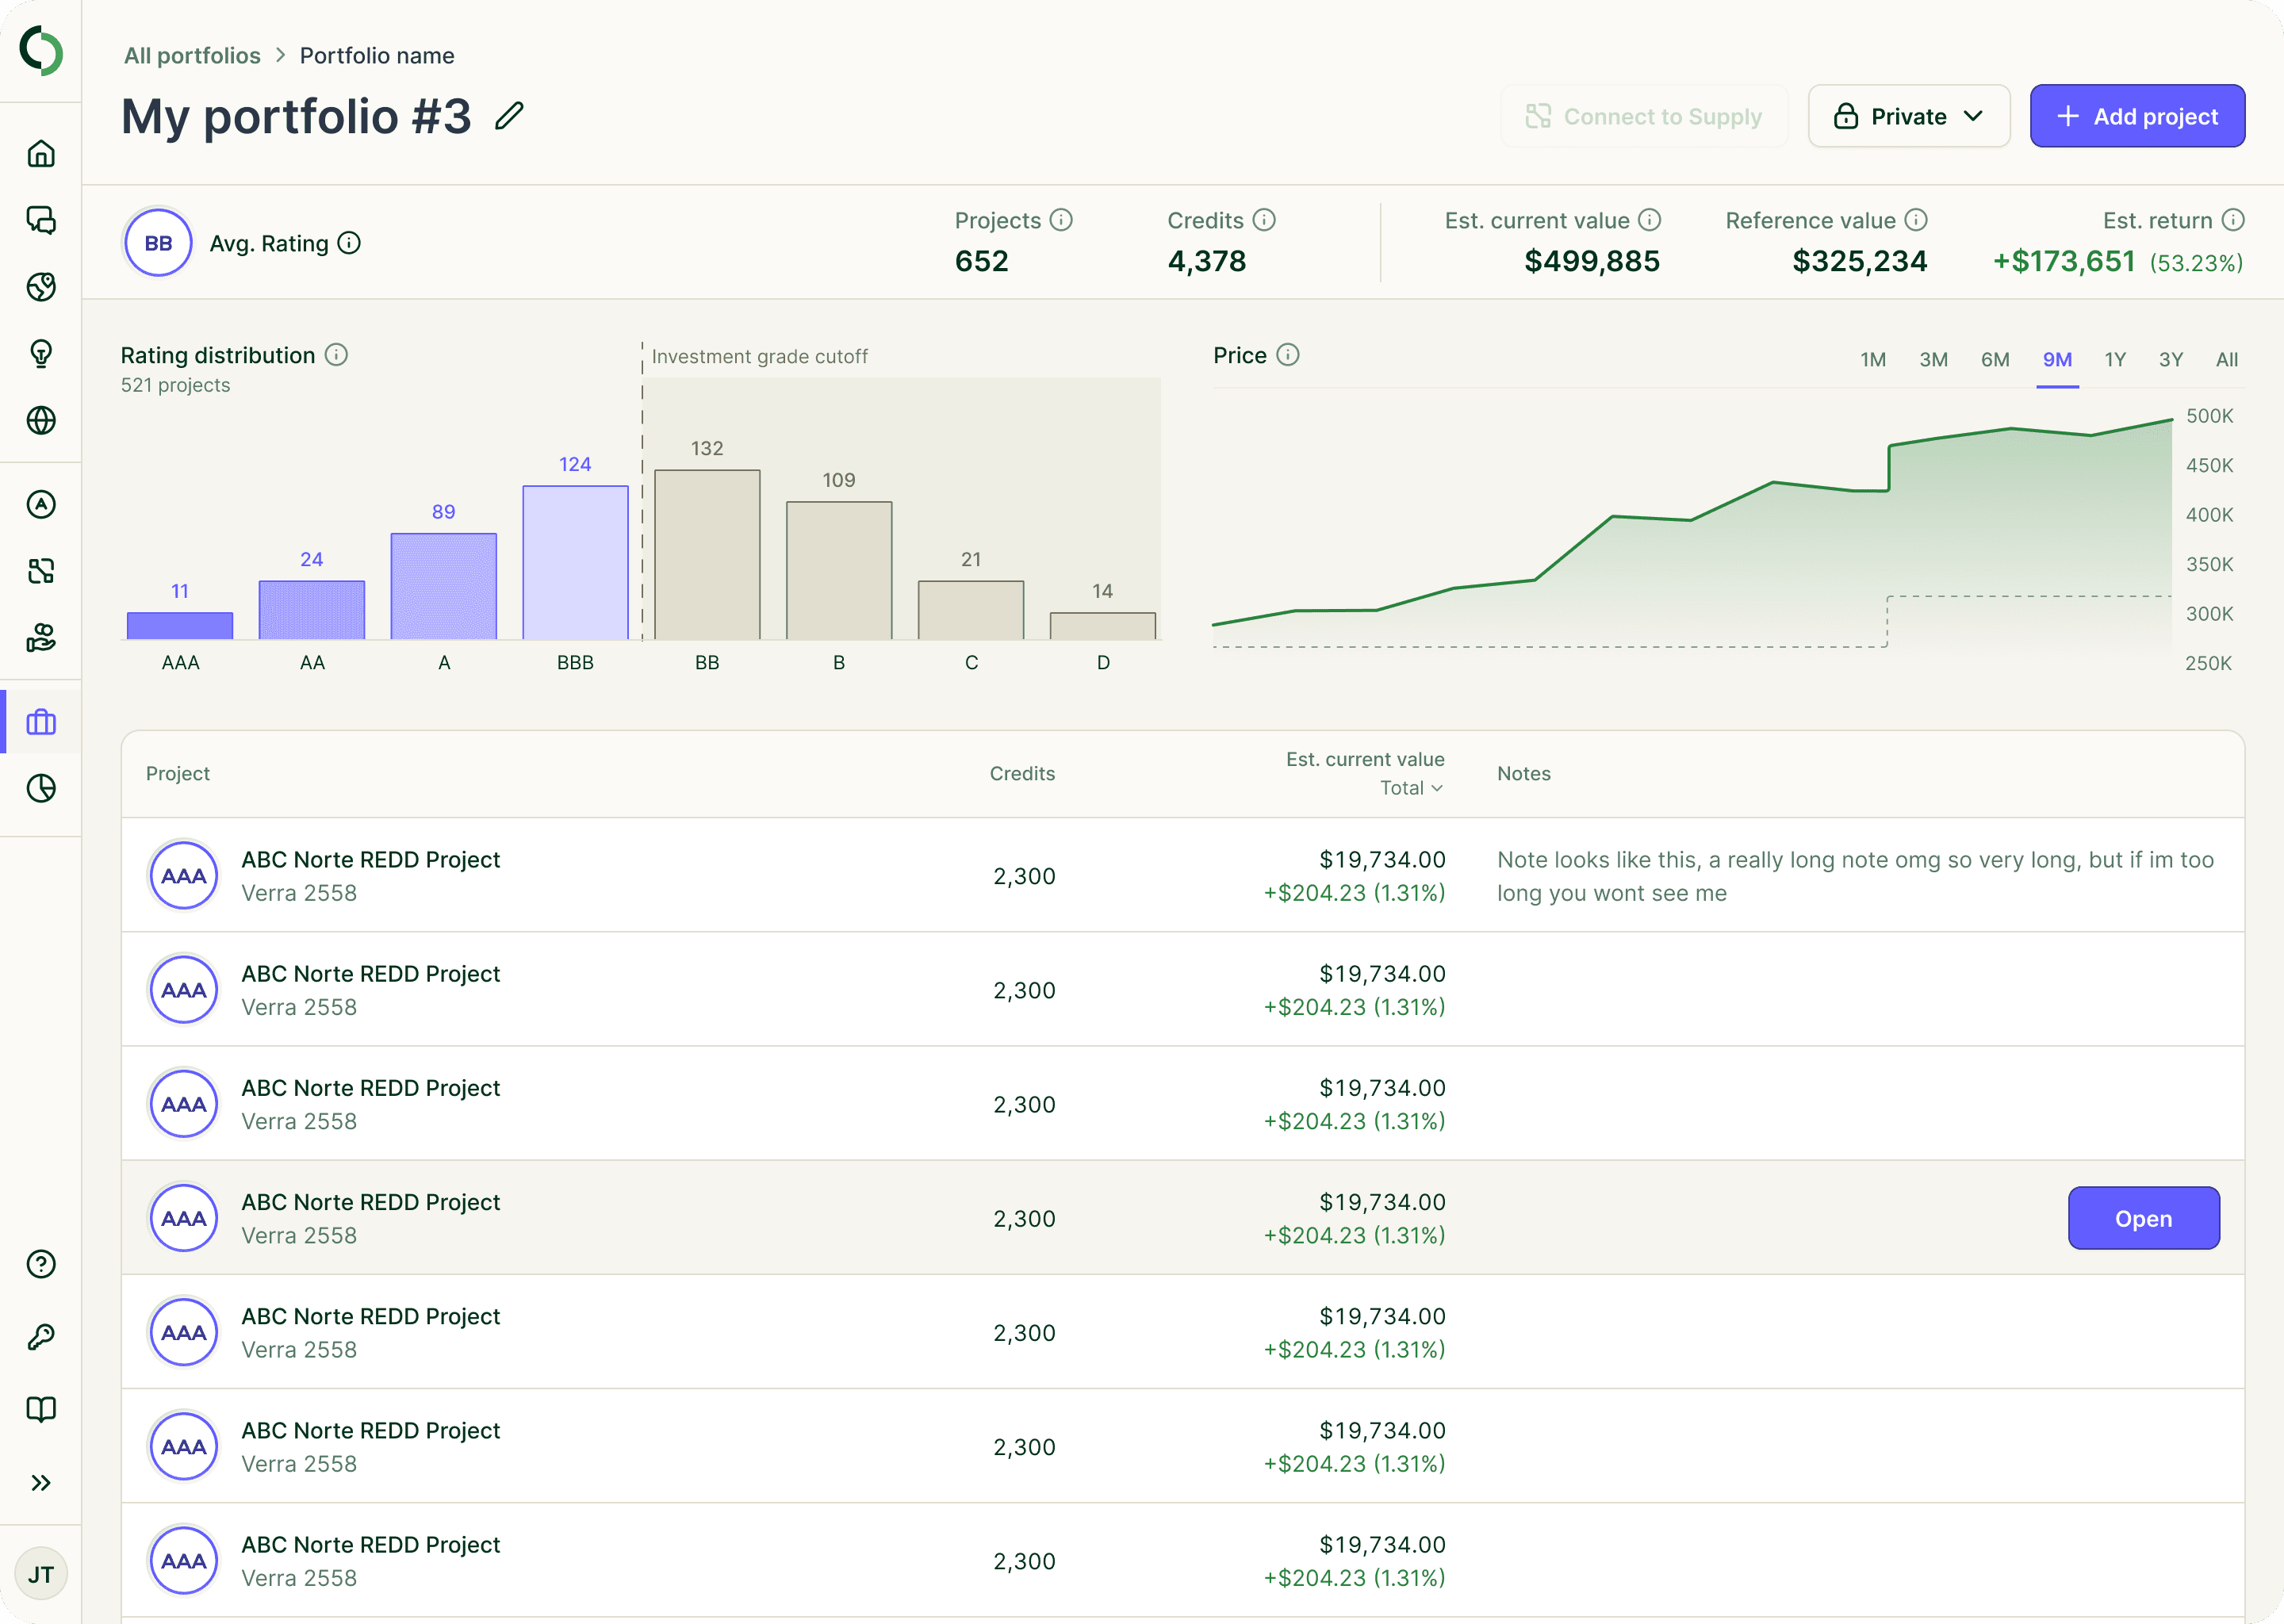Switch price chart to 1Y range
This screenshot has width=2284, height=1624.
tap(2114, 359)
